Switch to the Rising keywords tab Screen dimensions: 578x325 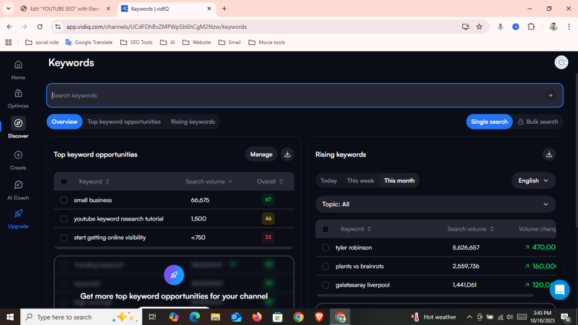click(192, 122)
